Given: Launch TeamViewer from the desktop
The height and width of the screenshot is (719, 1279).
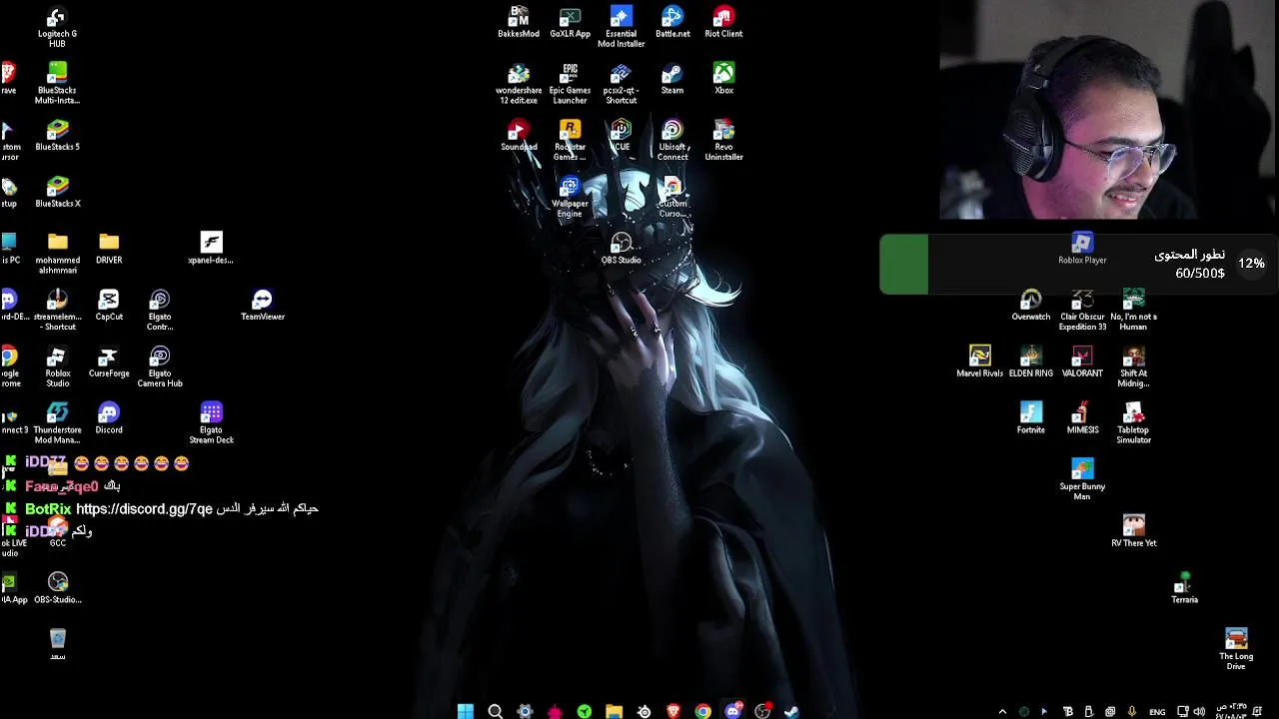Looking at the screenshot, I should [263, 306].
